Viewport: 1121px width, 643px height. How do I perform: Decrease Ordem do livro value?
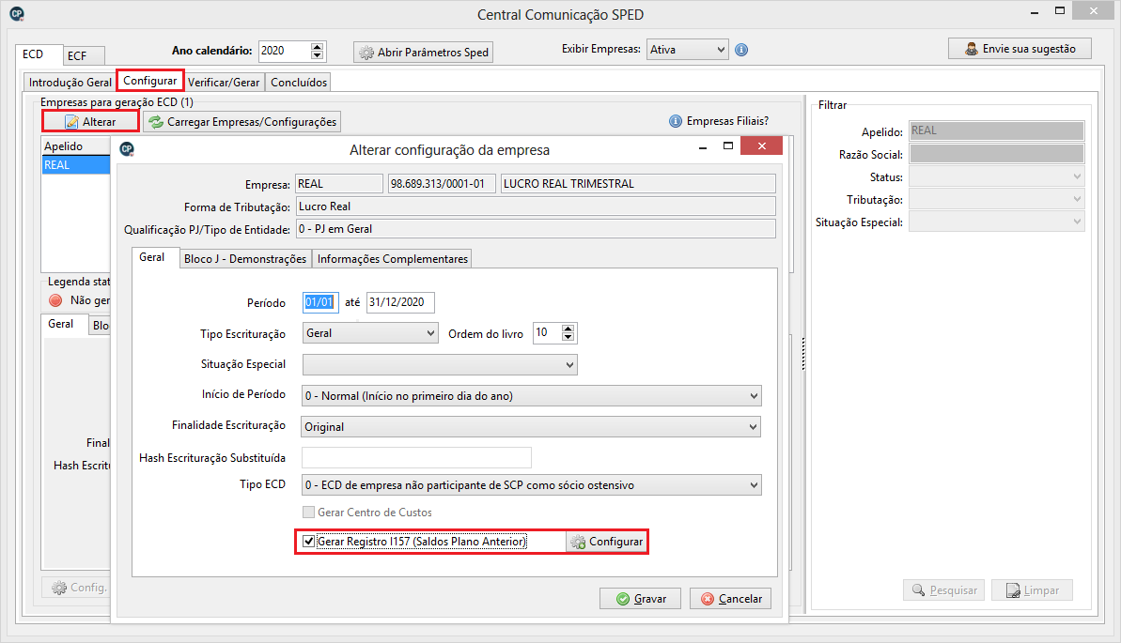568,337
